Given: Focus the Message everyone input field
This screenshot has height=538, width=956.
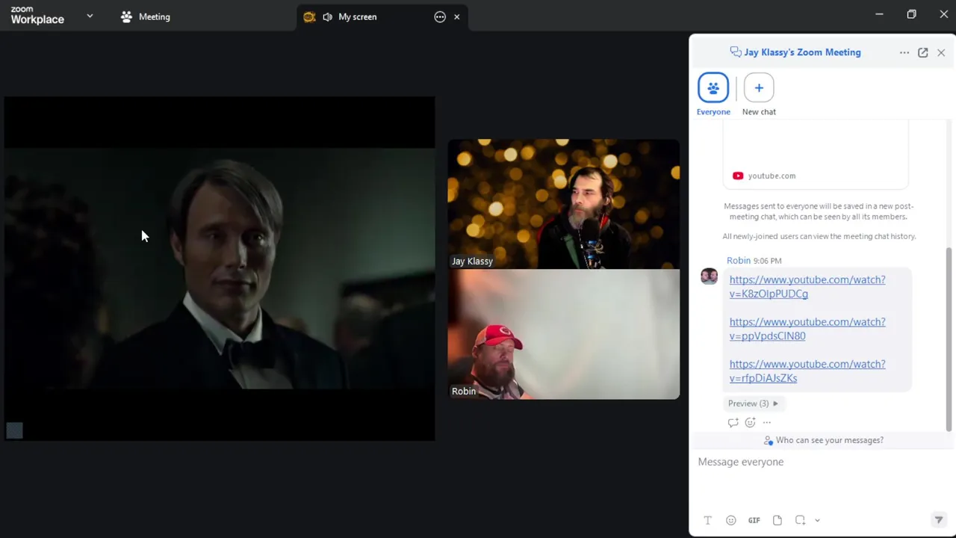Looking at the screenshot, I should 822,478.
